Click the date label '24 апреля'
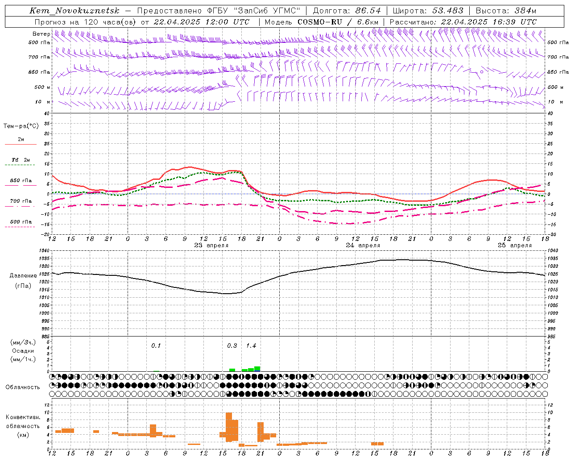Viewport: 571px width, 457px height. [363, 245]
